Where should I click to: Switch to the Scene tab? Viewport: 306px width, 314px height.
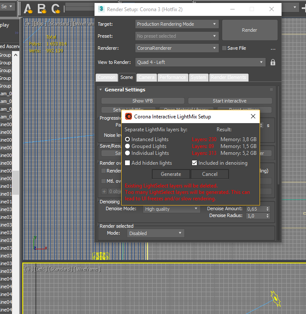[127, 78]
